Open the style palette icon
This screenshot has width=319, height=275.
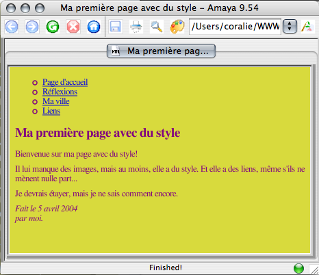[x=177, y=27]
